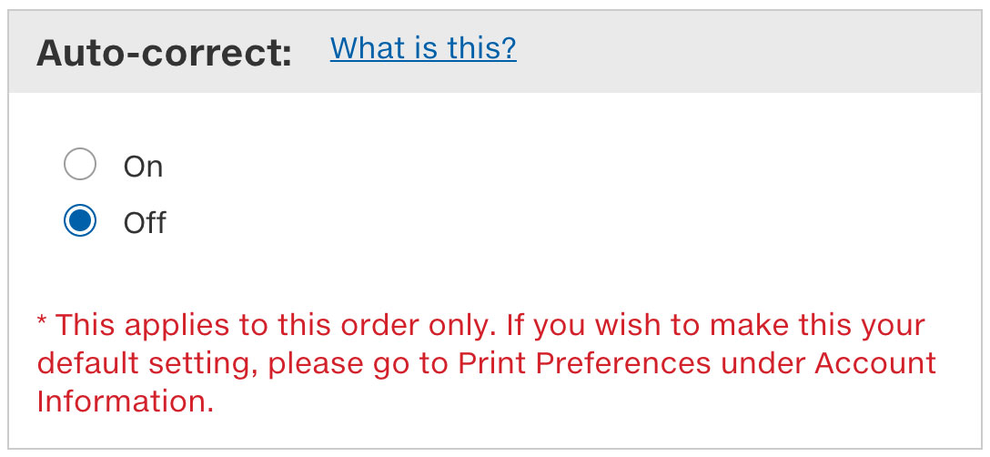Viewport: 990px width, 457px height.
Task: Click the word "Information." on last line
Action: (x=126, y=401)
